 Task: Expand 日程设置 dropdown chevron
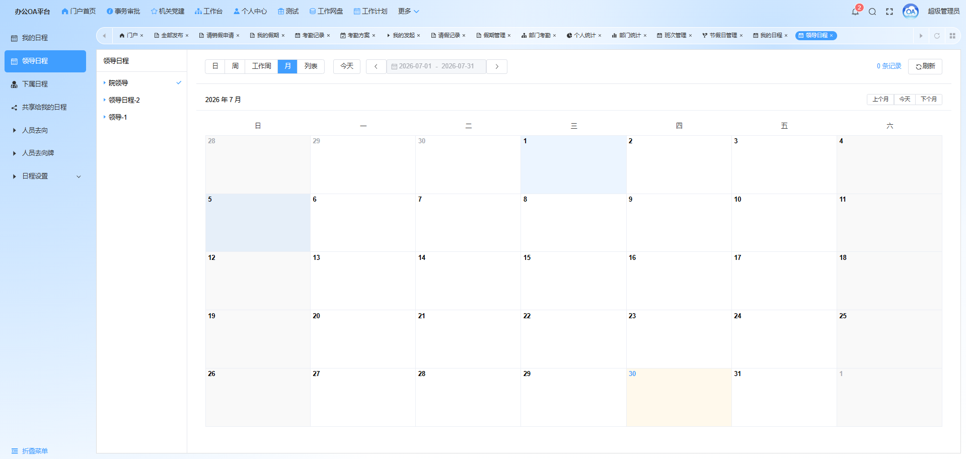point(79,176)
